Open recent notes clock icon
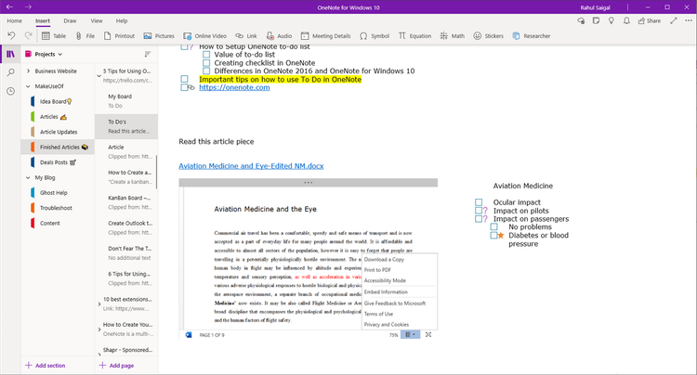 (10, 91)
